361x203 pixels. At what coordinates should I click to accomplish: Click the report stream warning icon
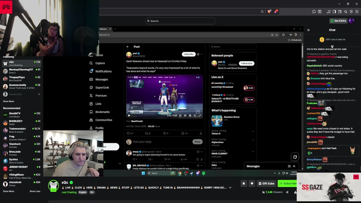[x=295, y=192]
